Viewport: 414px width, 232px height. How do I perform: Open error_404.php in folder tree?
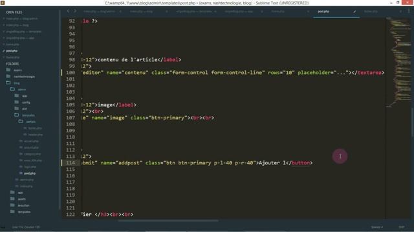coord(33,160)
